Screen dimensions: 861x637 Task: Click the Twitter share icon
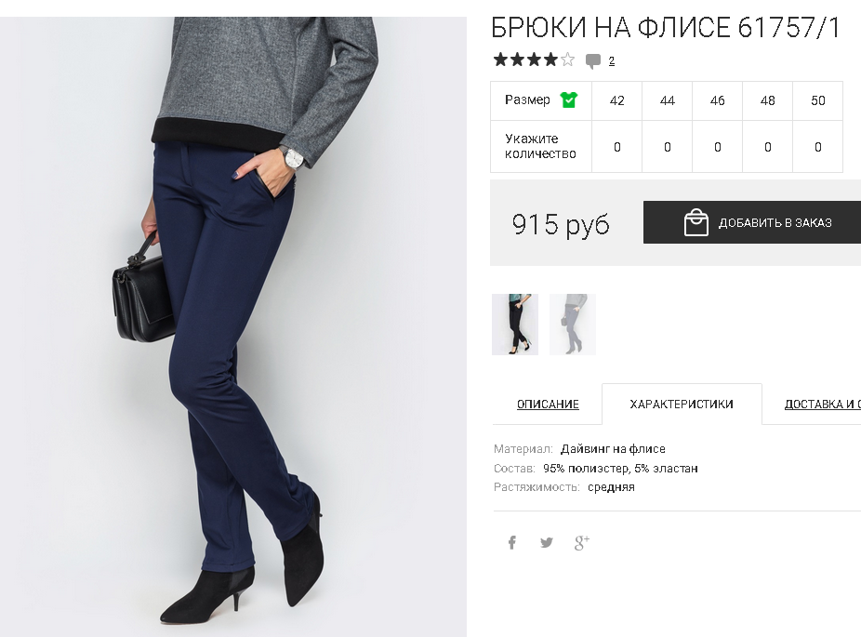click(x=547, y=543)
